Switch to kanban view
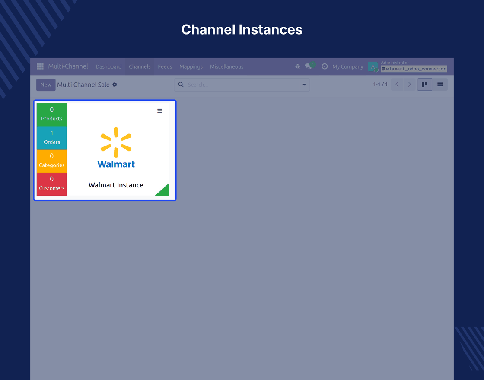 coord(424,85)
